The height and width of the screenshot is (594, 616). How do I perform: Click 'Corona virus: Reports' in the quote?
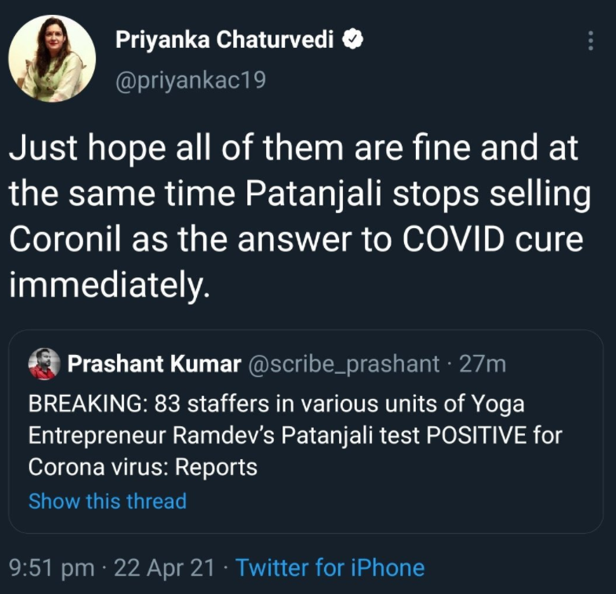(143, 467)
